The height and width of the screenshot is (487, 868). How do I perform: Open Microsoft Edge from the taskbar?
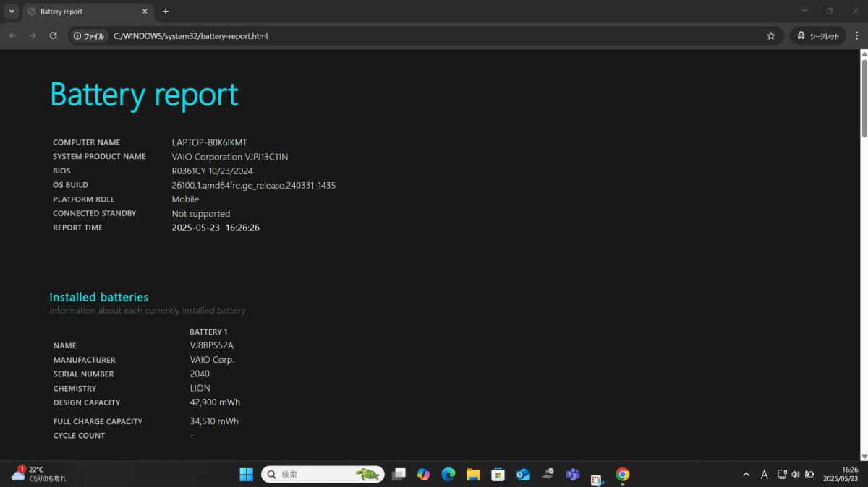[x=448, y=475]
